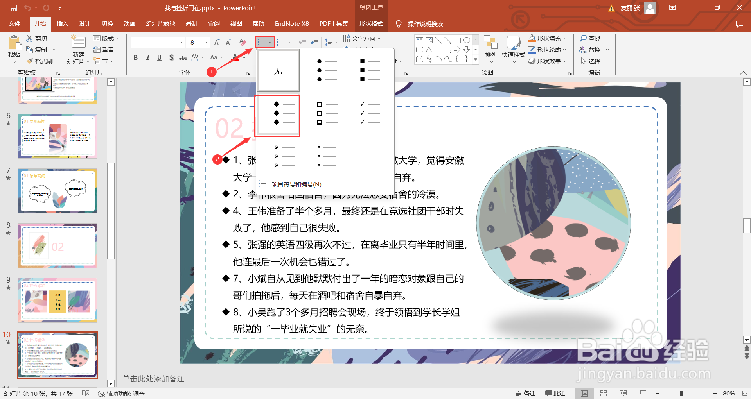
Task: Click the numbered list icon
Action: [x=280, y=42]
